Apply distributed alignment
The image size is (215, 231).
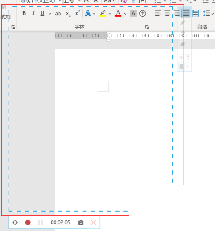pyautogui.click(x=195, y=13)
